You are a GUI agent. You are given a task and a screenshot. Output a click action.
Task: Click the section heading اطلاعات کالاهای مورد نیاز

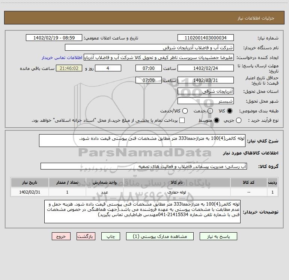click(x=250, y=153)
